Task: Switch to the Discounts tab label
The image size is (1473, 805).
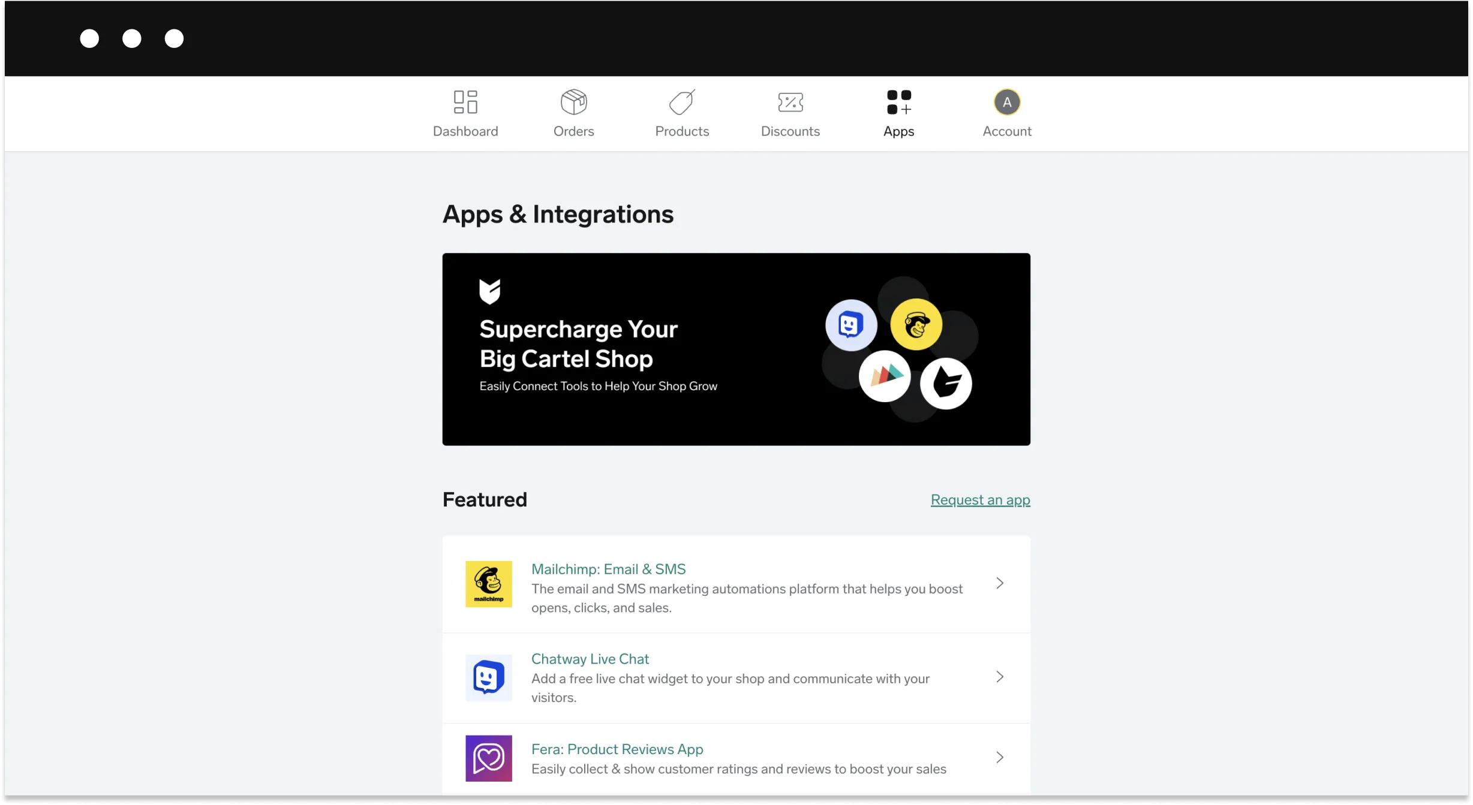Action: 790,131
